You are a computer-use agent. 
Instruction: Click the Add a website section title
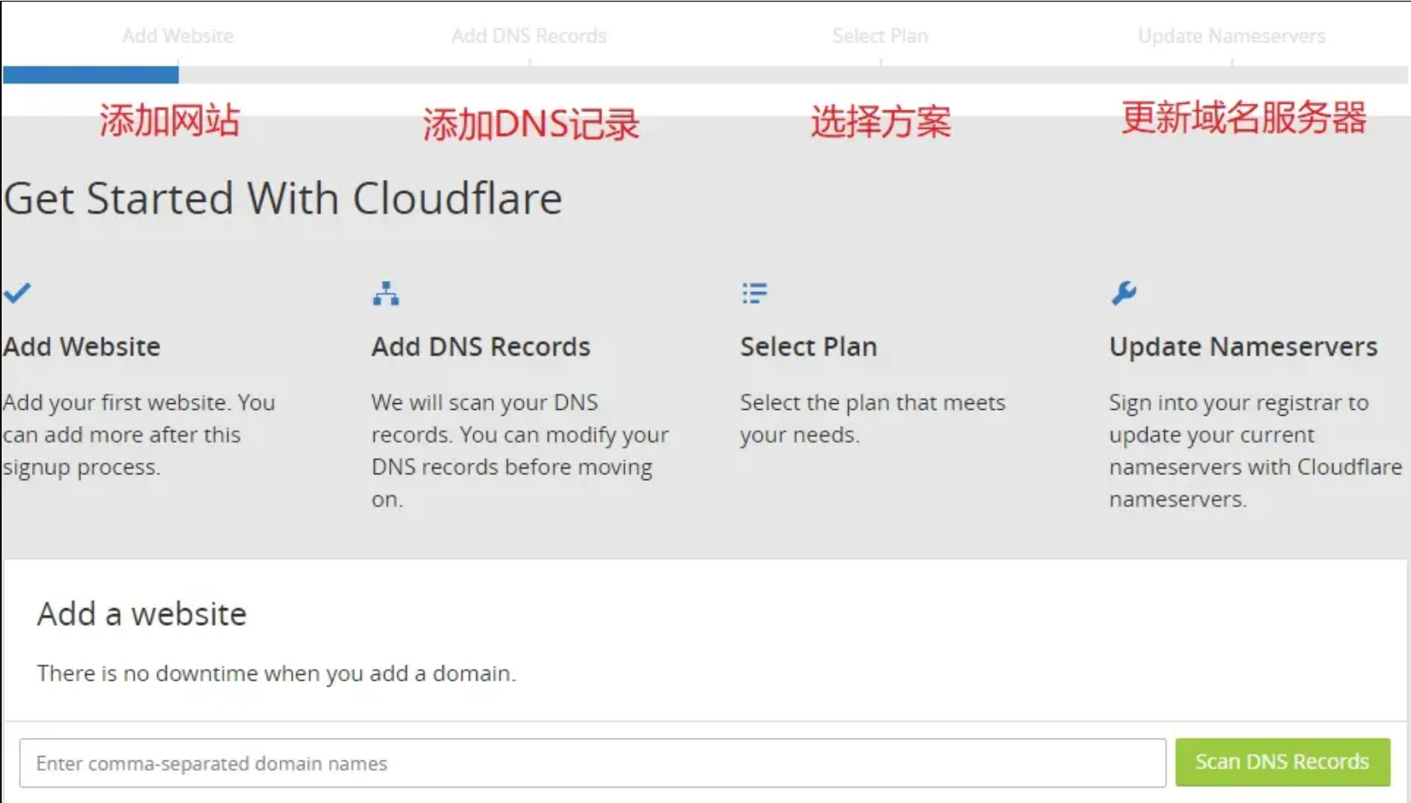pyautogui.click(x=141, y=614)
